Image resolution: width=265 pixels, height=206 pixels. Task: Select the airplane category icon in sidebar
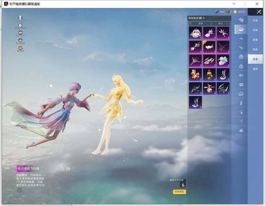[x=241, y=48]
